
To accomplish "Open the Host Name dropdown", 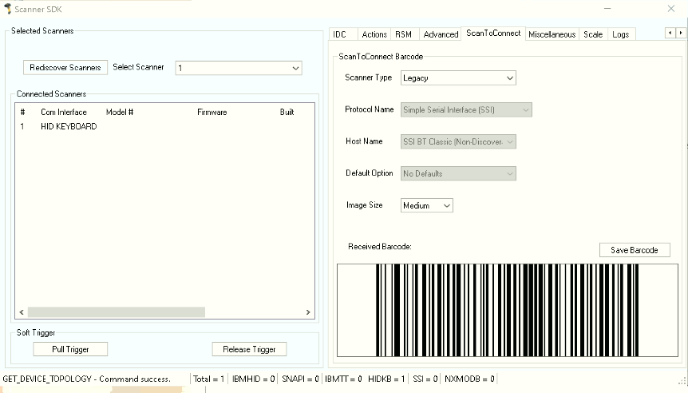I will 458,142.
